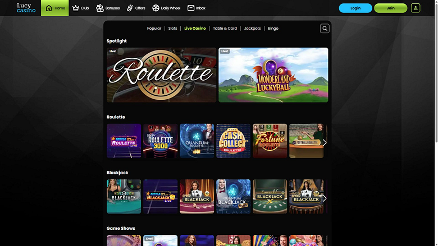Open the Wonderland LuckyBall spotlight banner
This screenshot has height=246, width=438.
point(273,75)
